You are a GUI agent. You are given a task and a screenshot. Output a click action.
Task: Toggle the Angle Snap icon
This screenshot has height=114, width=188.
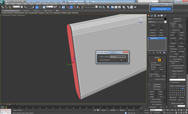coord(71,7)
